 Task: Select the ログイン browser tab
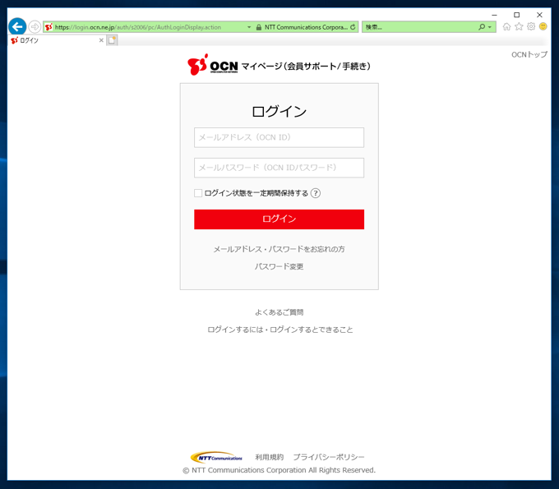coord(57,40)
